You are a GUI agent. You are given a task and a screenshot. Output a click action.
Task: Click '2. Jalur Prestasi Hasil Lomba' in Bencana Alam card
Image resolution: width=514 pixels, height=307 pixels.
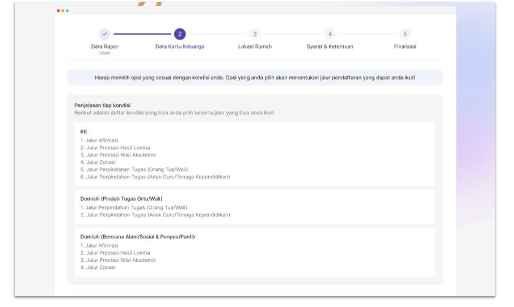pyautogui.click(x=115, y=253)
